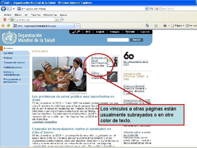Click the browser Back arrow button
The width and height of the screenshot is (197, 148).
[x=3, y=9]
